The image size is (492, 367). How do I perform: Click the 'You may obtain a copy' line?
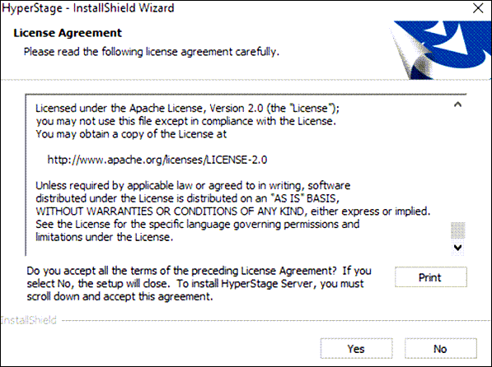point(131,134)
